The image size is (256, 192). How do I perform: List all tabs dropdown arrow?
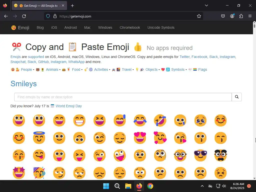(206, 5)
